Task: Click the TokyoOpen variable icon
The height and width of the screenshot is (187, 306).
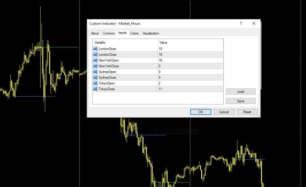Action: coord(95,83)
